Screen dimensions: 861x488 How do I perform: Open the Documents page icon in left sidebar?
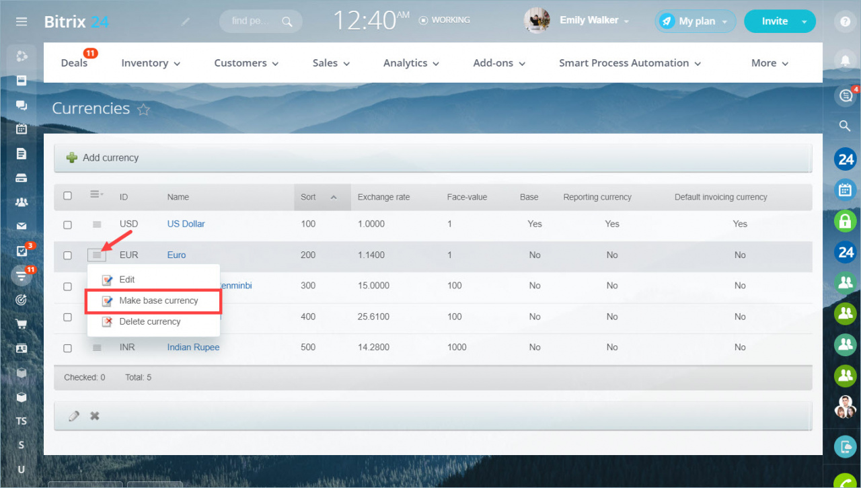[22, 154]
